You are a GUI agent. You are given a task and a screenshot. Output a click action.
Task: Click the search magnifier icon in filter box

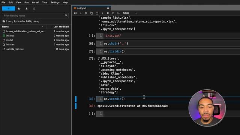[66, 15]
